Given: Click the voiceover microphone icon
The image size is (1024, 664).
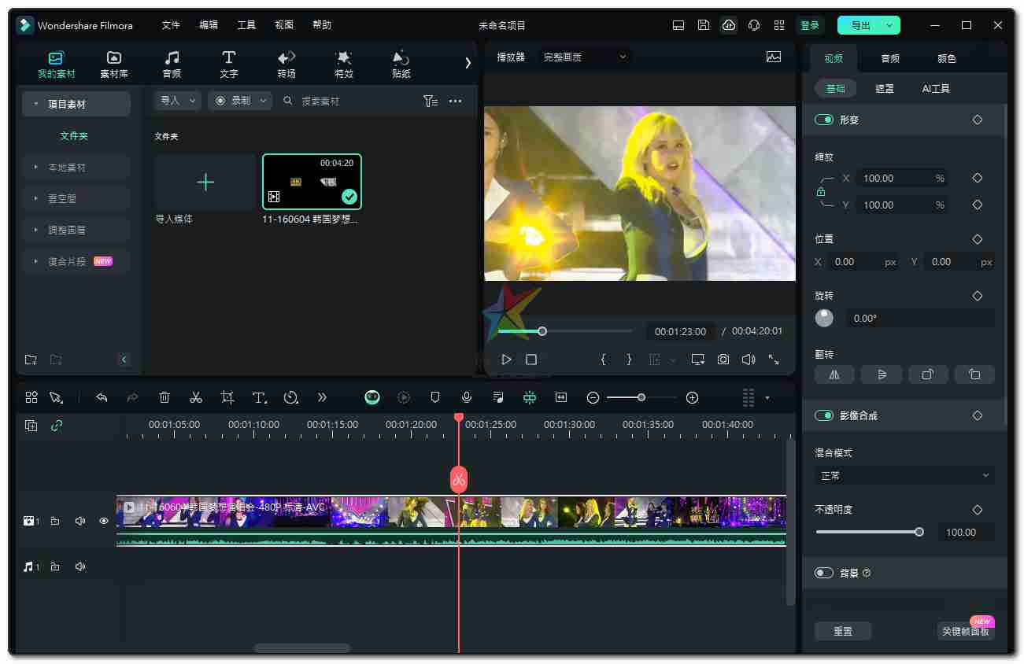Looking at the screenshot, I should tap(467, 397).
